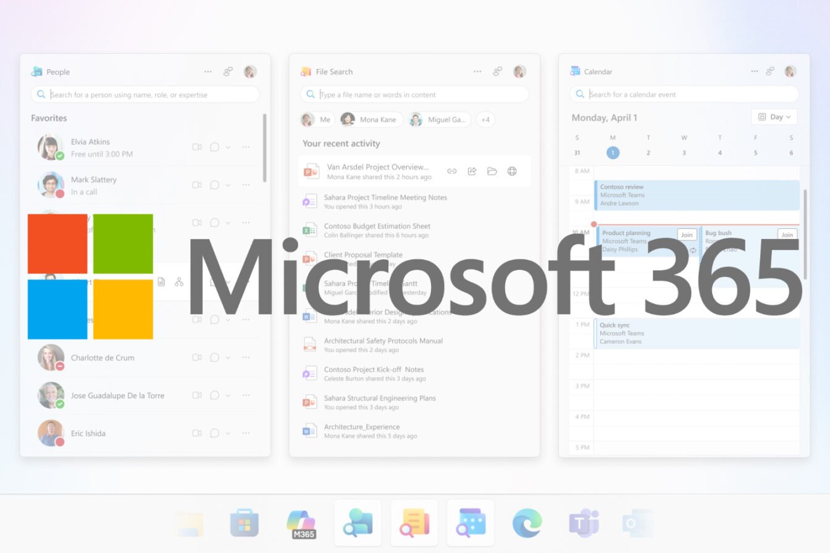This screenshot has width=830, height=553.
Task: Open a chat with Charlotte de Crum
Action: 214,357
